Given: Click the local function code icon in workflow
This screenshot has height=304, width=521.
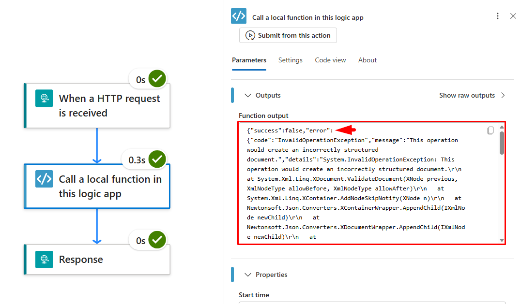Looking at the screenshot, I should 44,179.
